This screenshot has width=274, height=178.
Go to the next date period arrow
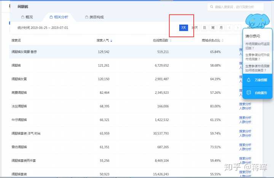tap(237, 28)
